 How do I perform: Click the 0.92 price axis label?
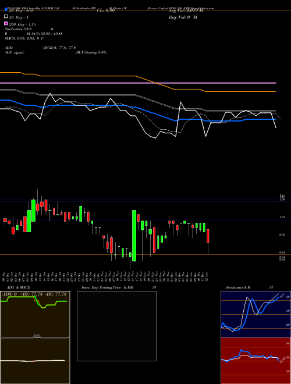point(282,235)
